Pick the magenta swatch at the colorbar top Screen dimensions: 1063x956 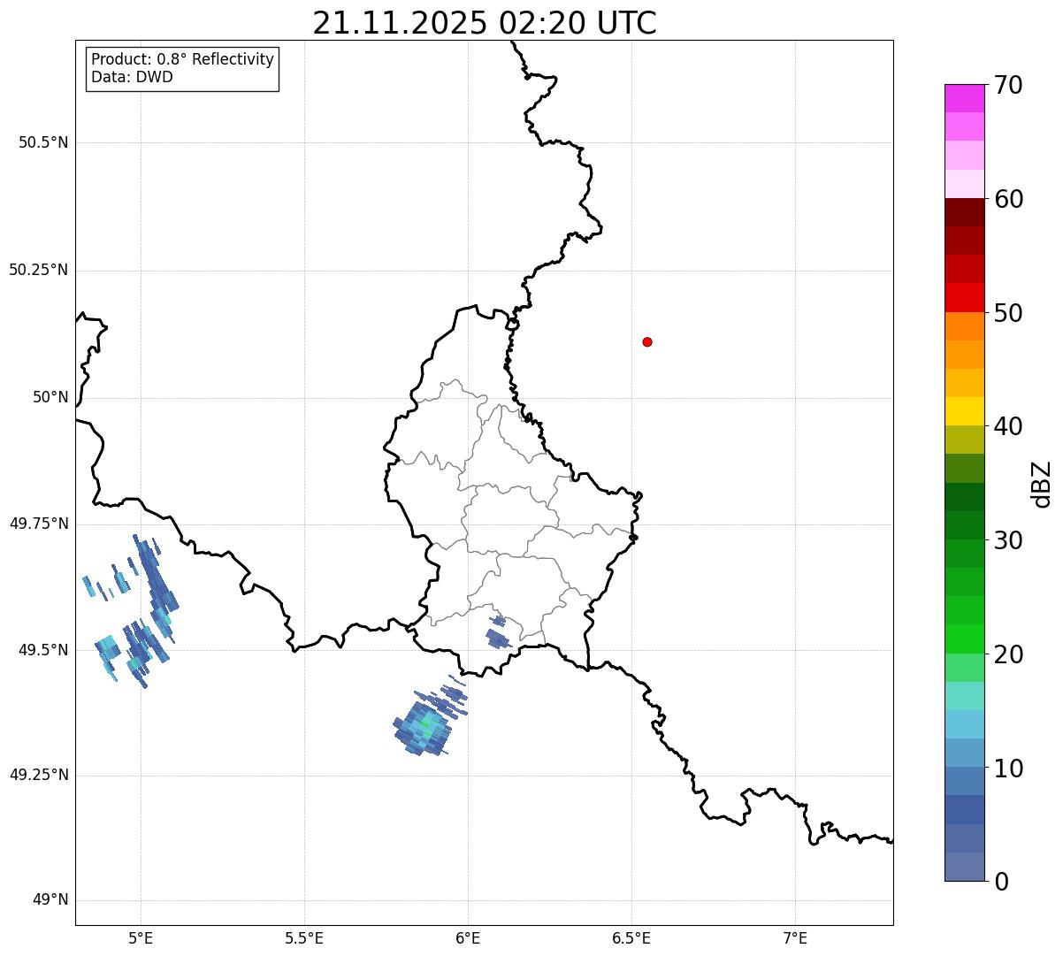[964, 98]
